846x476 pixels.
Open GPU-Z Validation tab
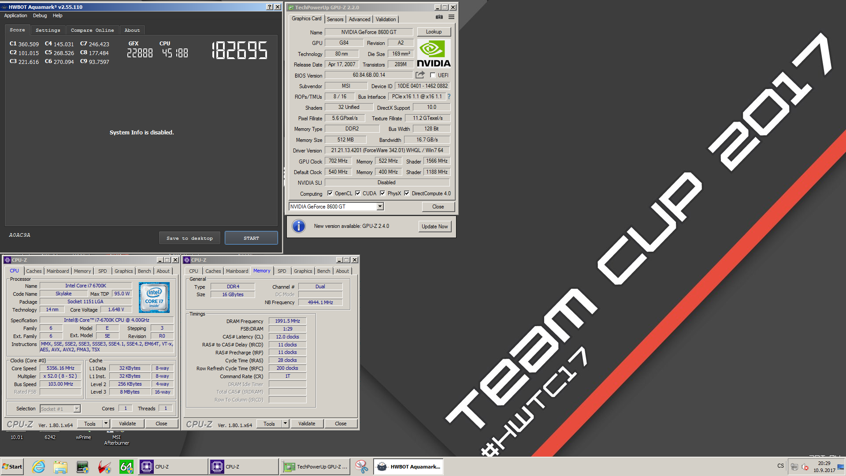[x=386, y=19]
